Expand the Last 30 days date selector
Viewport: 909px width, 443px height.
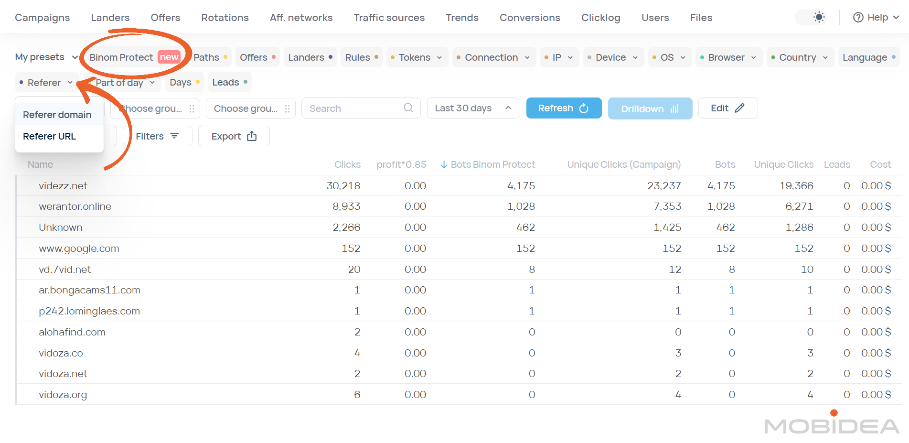click(472, 108)
